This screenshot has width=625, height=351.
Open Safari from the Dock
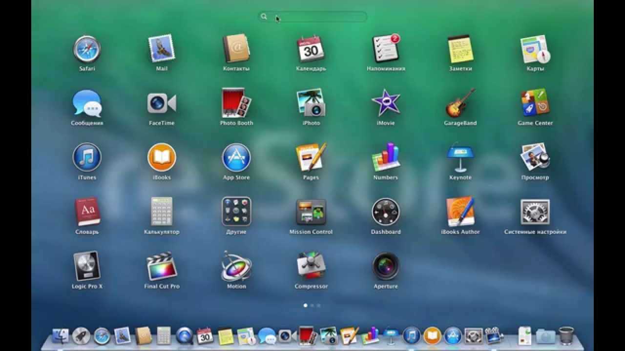click(102, 335)
